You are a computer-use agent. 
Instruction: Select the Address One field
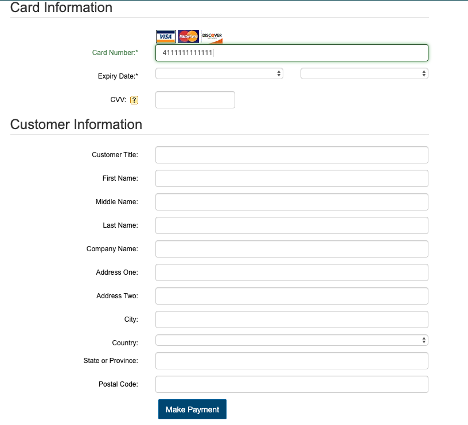click(291, 272)
